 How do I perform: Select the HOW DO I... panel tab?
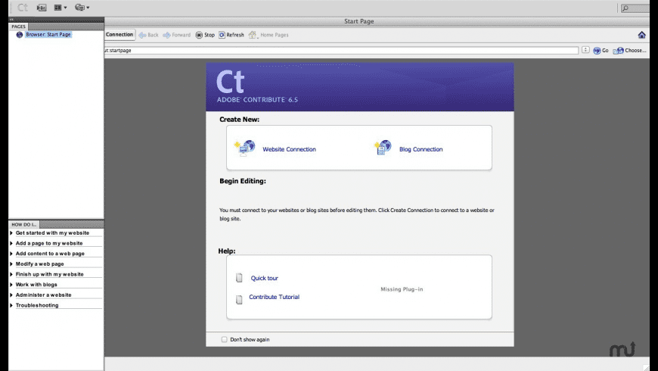tap(24, 224)
